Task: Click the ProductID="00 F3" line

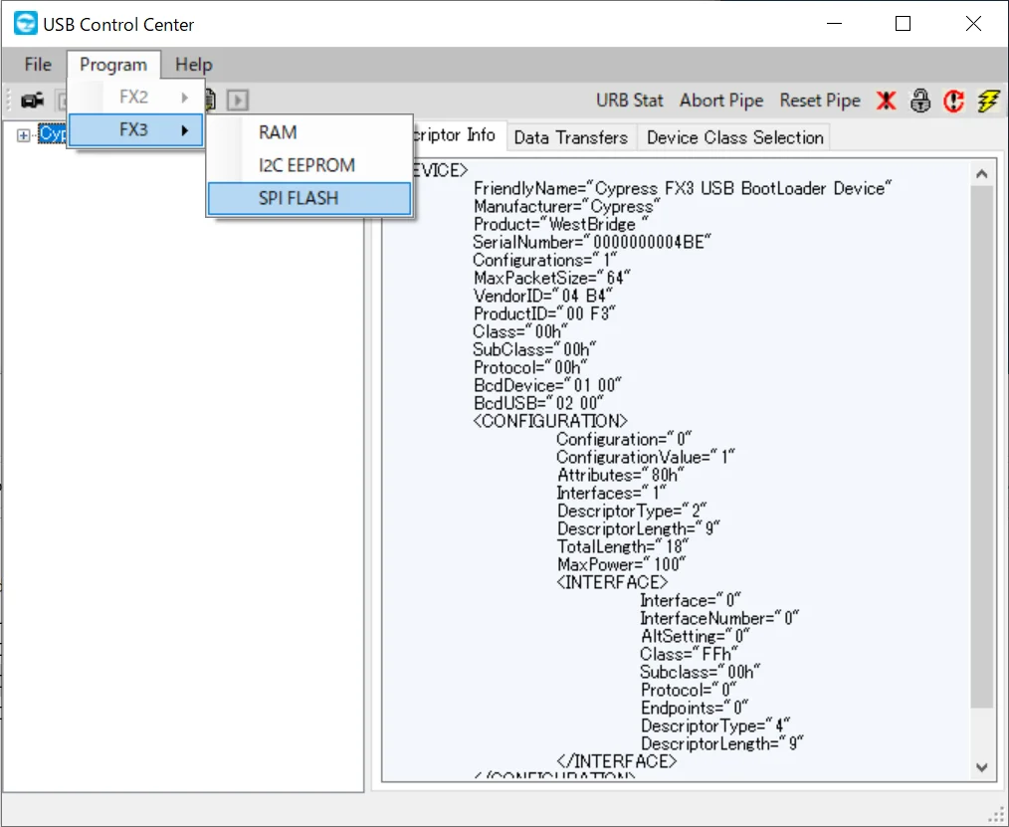Action: 544,314
